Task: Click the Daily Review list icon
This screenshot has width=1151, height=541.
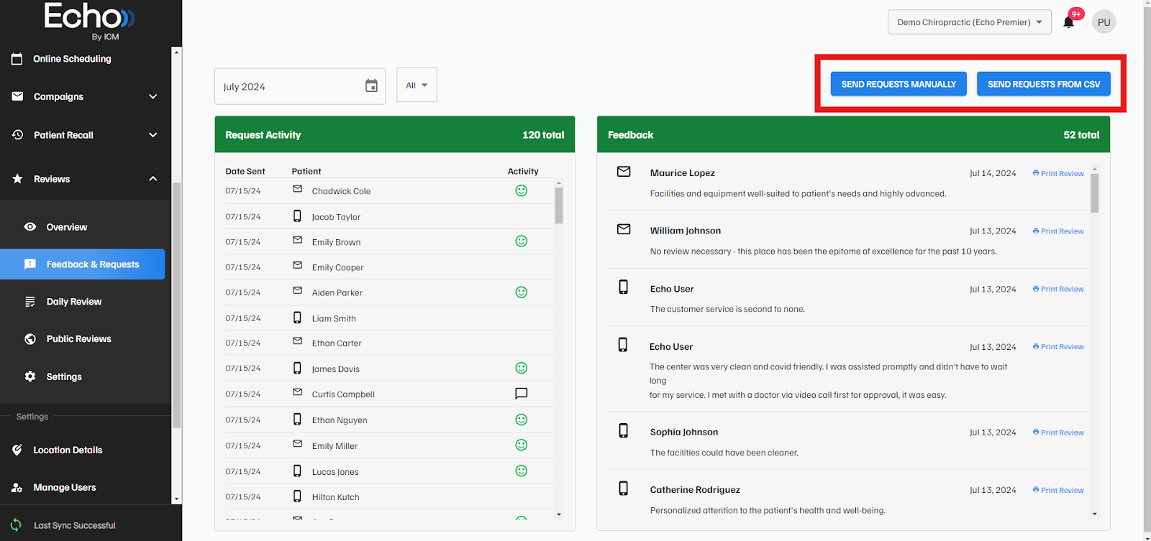Action: (x=30, y=302)
